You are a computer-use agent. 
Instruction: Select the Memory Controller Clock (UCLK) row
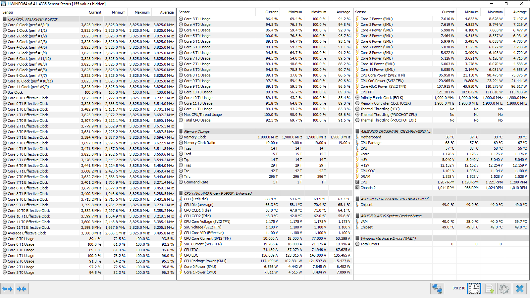tap(442, 103)
